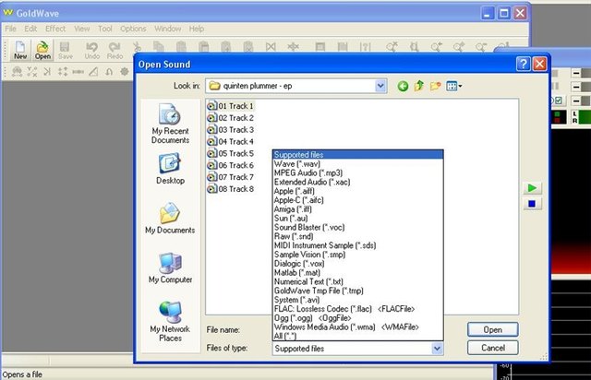Choose MIDI Instrument Sample (*.sds) type

pyautogui.click(x=357, y=245)
